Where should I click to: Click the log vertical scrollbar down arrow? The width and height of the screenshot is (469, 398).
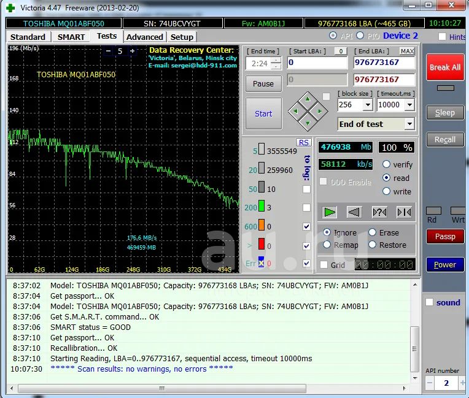(415, 378)
